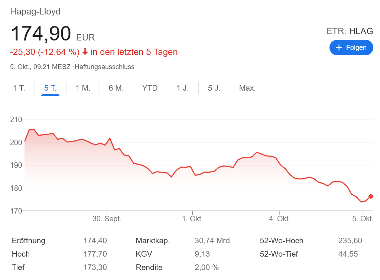Click the Hapag-Lloyd company title
The height and width of the screenshot is (280, 380).
[35, 12]
